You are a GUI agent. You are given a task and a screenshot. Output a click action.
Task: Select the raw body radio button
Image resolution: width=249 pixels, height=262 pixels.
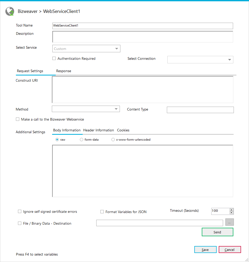(x=57, y=140)
